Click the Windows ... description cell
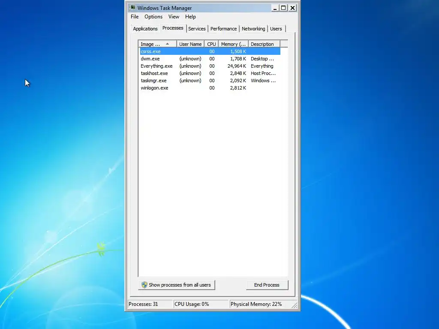 [x=263, y=81]
